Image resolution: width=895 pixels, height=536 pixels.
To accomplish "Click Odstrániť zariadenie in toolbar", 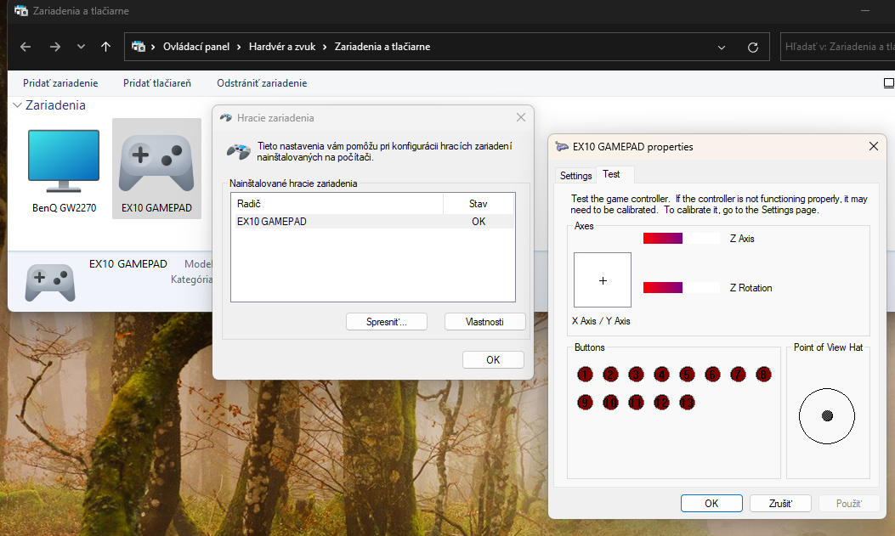I will [x=262, y=83].
